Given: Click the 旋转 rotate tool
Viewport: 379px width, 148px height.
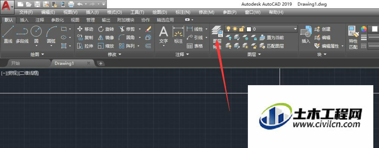Looking at the screenshot, I should [x=106, y=29].
